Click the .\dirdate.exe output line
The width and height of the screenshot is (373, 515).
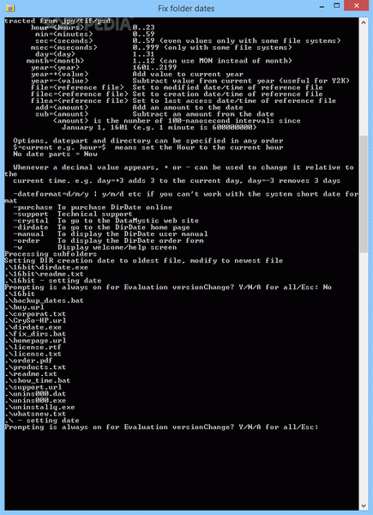[33, 327]
